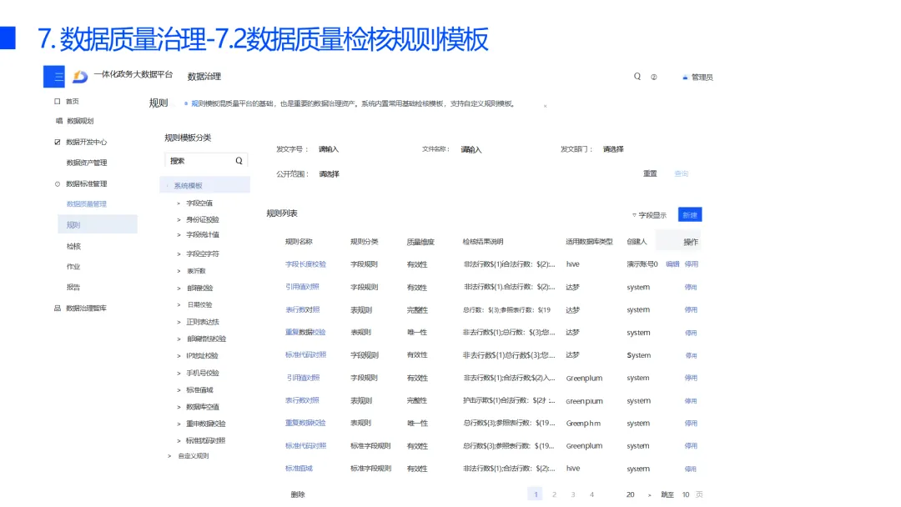Toggle the blue hamburger menu icon

click(x=54, y=77)
